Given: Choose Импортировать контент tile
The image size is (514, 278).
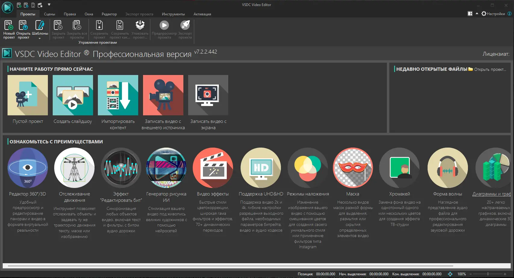Looking at the screenshot, I should tap(118, 102).
